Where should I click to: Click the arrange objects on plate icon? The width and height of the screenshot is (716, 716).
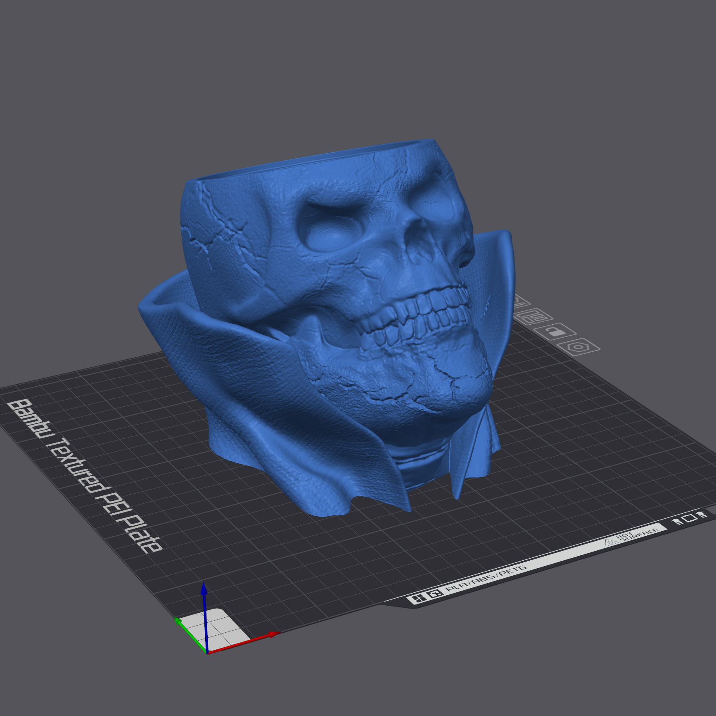[534, 316]
